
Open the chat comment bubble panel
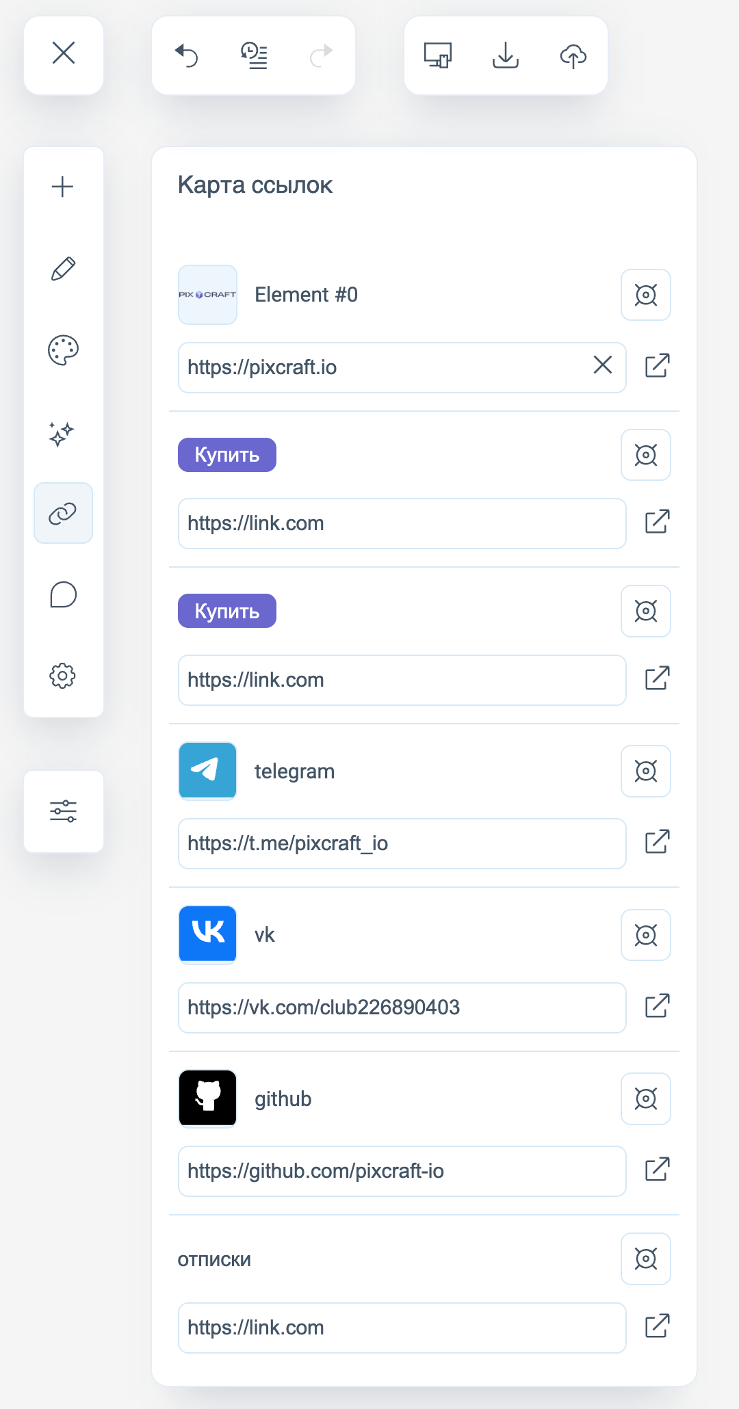pos(63,595)
